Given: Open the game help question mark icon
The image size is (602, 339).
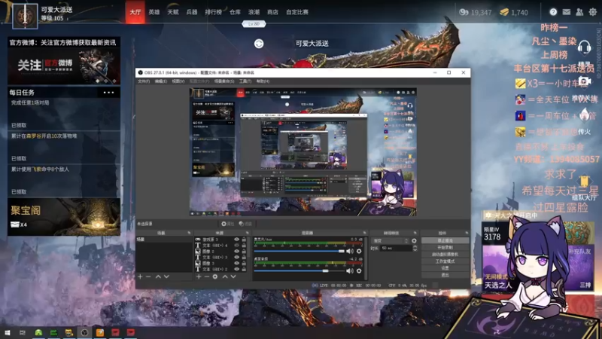Looking at the screenshot, I should click(553, 12).
